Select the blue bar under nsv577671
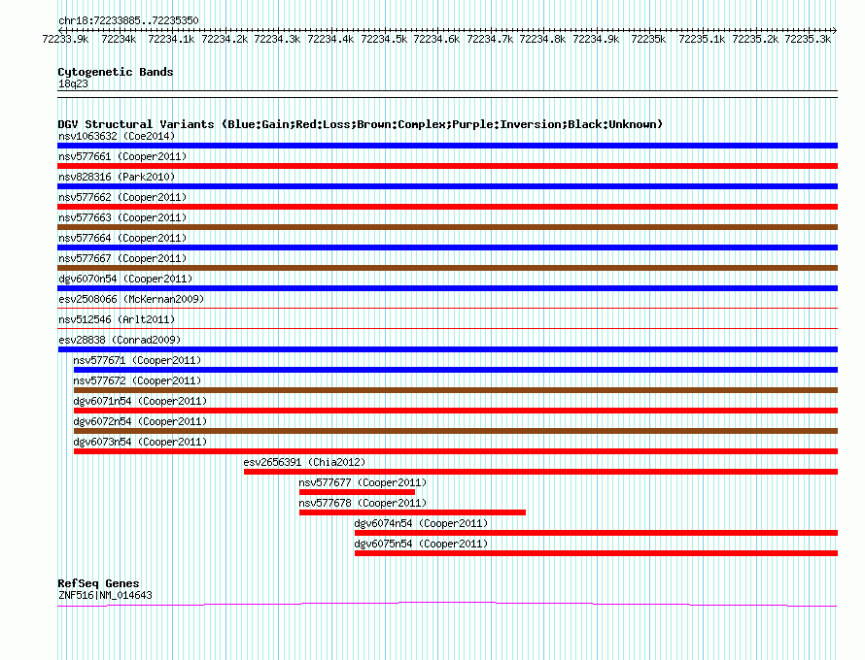Image resolution: width=865 pixels, height=660 pixels. (x=456, y=370)
